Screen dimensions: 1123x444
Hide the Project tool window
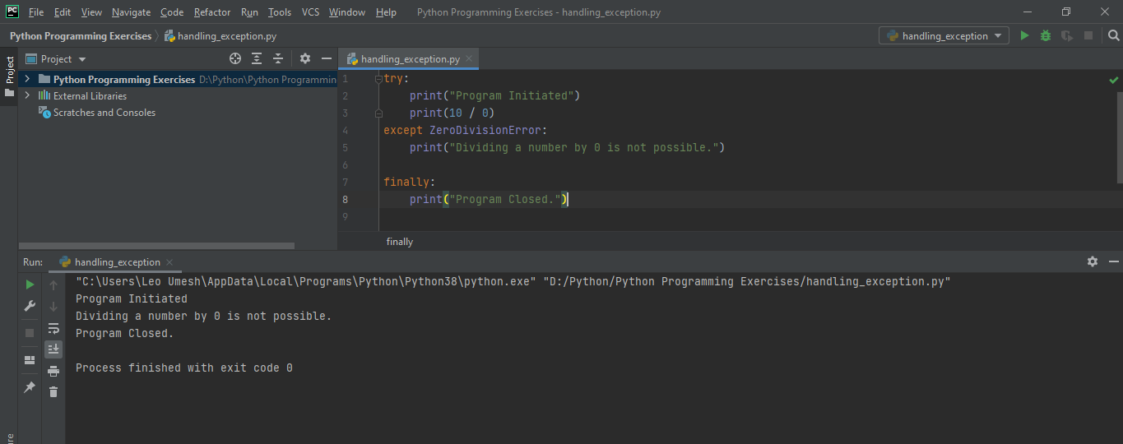tap(327, 58)
